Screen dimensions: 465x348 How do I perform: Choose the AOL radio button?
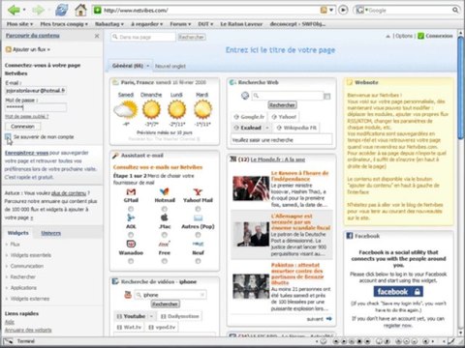131,235
